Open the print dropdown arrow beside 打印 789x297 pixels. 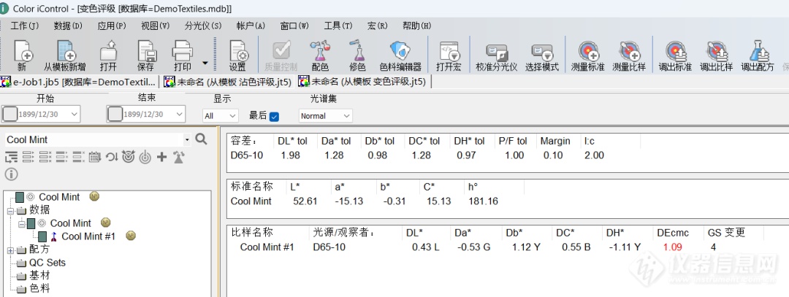205,63
